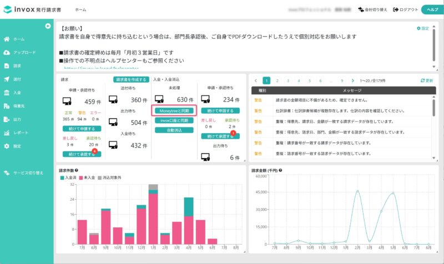The image size is (444, 264).
Task: Click the 自動消込 button
Action: click(x=174, y=130)
